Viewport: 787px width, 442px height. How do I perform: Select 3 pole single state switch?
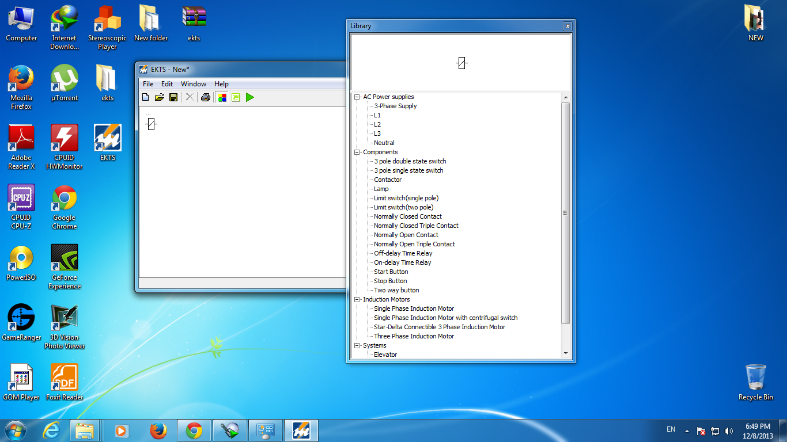pos(409,170)
